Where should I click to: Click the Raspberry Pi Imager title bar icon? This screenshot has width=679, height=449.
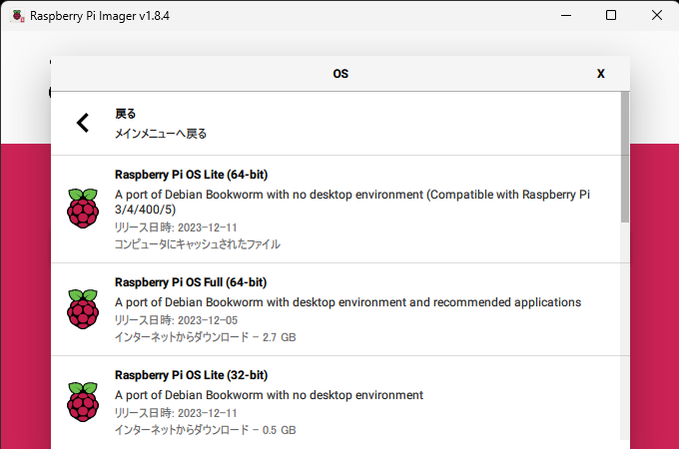point(18,16)
